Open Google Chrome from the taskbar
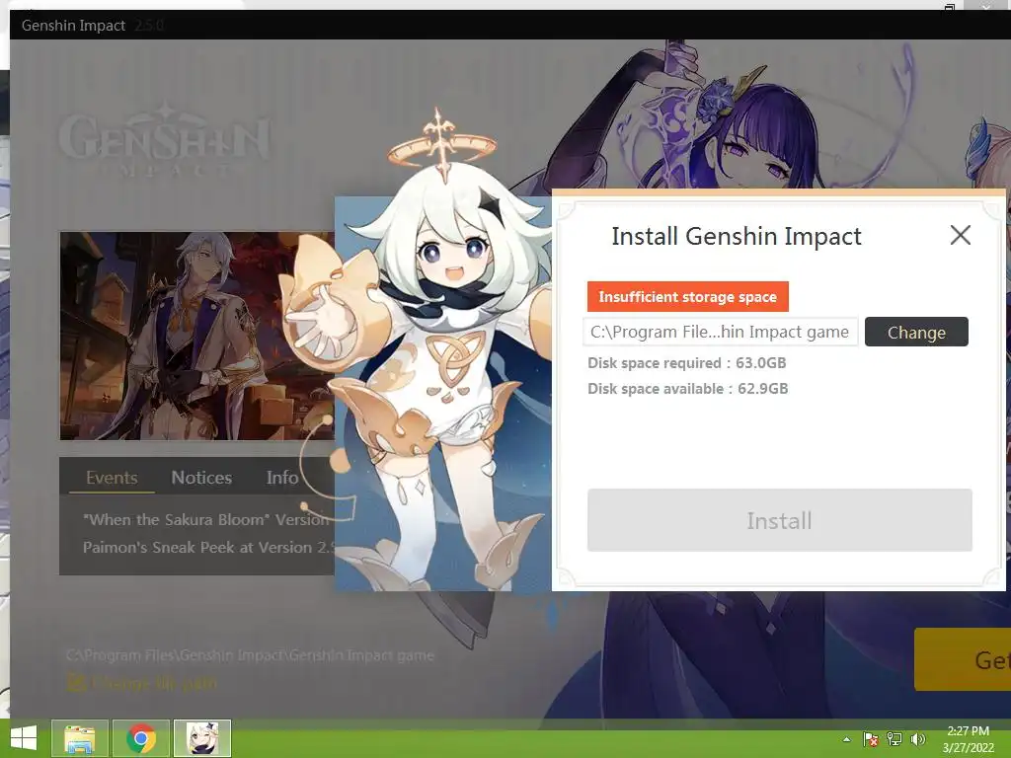1011x758 pixels. pos(141,738)
